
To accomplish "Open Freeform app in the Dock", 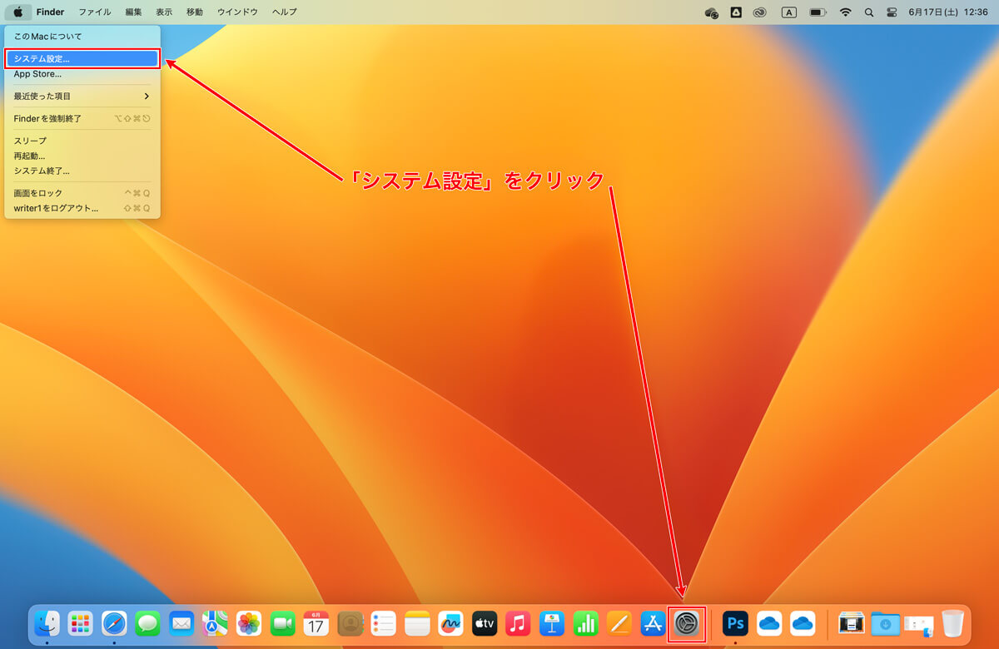I will coord(450,623).
